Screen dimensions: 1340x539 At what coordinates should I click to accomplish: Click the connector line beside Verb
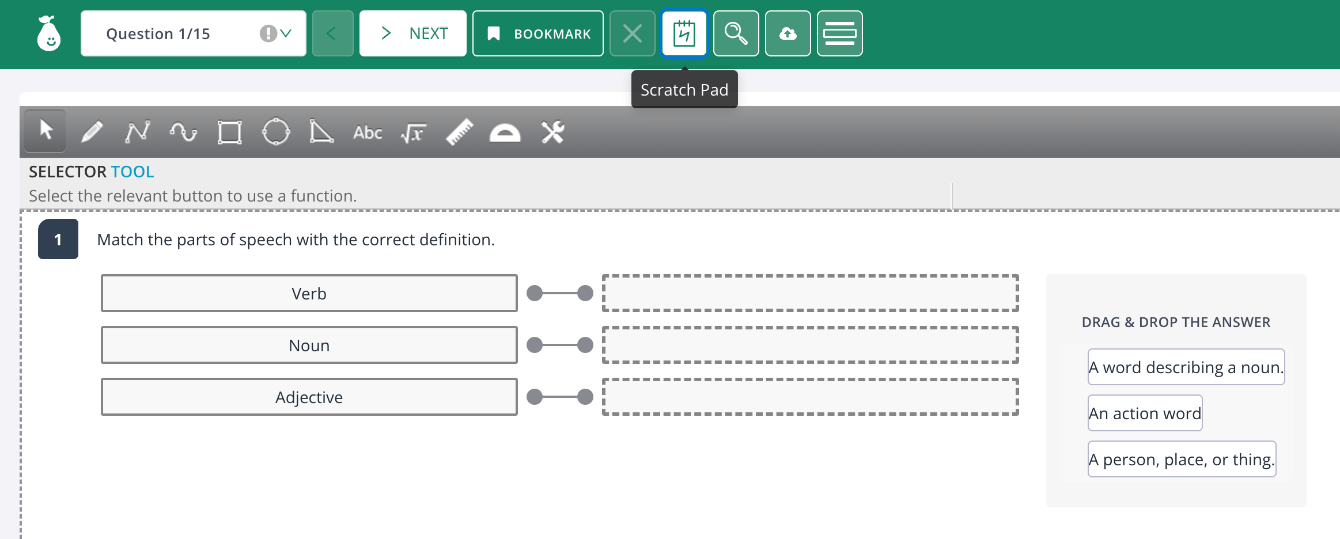tap(560, 293)
